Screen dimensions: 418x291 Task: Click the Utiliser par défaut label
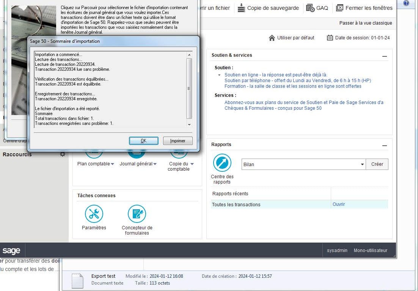point(295,38)
